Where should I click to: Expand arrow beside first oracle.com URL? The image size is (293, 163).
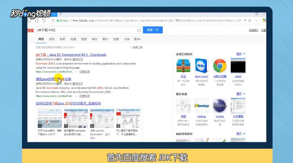[x=76, y=72]
